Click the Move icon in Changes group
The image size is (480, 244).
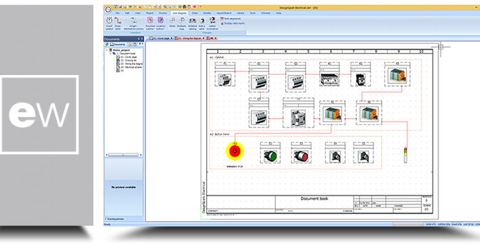click(172, 23)
